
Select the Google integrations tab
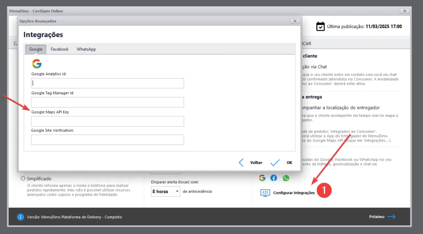(x=36, y=49)
